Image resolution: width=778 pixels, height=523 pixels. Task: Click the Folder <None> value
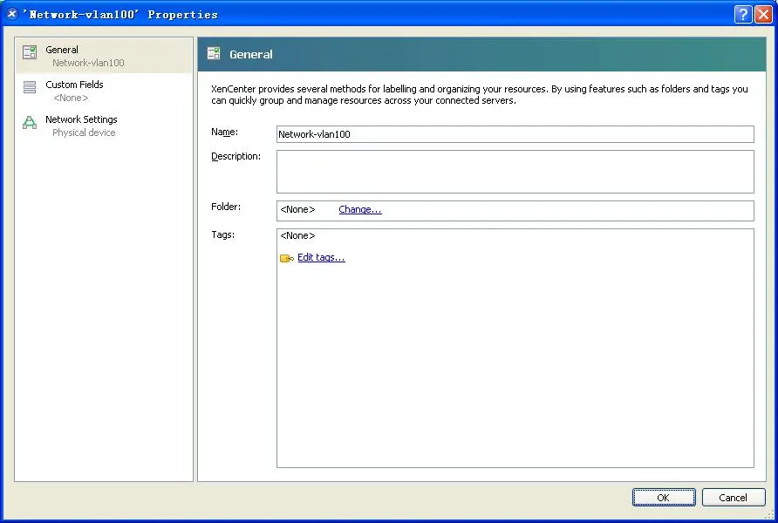[297, 209]
